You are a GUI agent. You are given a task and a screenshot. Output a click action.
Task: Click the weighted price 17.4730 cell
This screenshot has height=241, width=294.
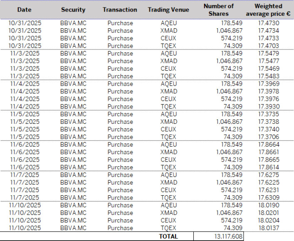268,23
